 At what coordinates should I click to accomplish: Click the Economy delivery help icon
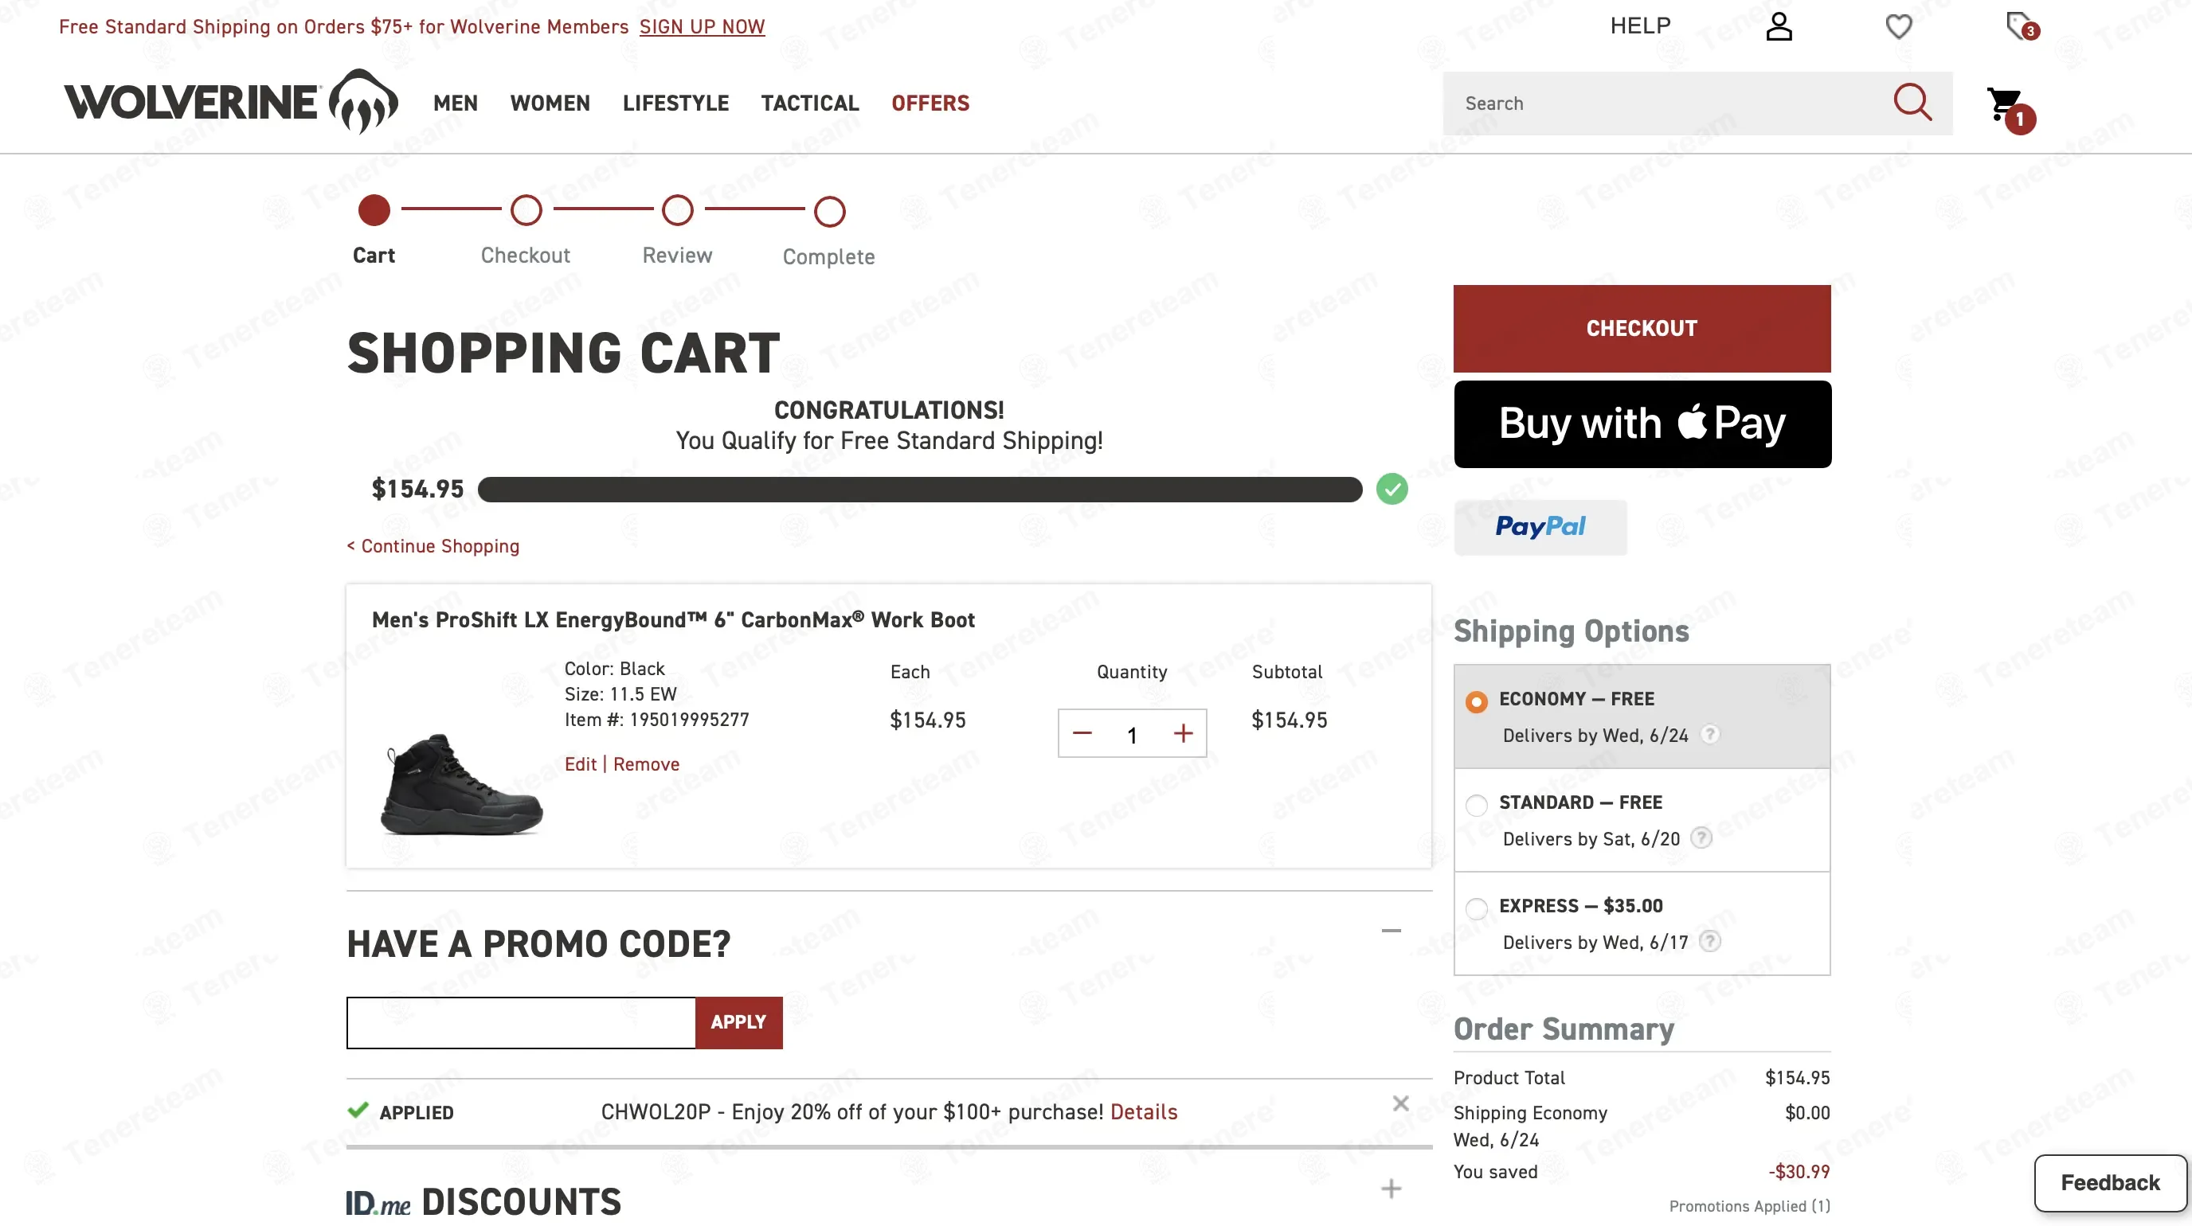pyautogui.click(x=1709, y=735)
